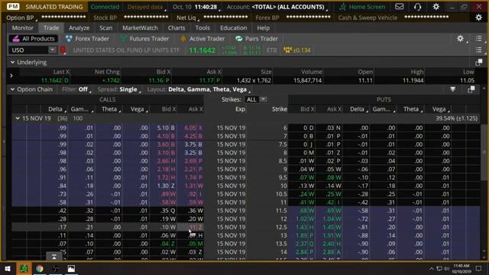The width and height of the screenshot is (489, 275).
Task: Click the Home Screen link
Action: (363, 7)
